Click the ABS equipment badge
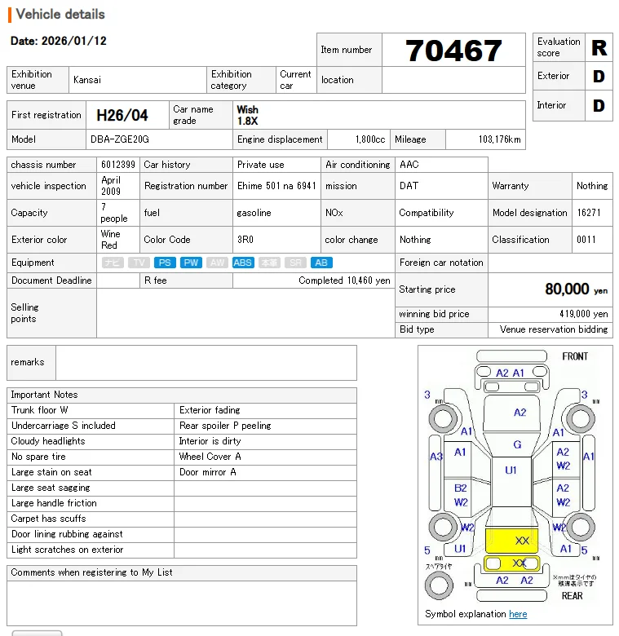 [x=242, y=263]
